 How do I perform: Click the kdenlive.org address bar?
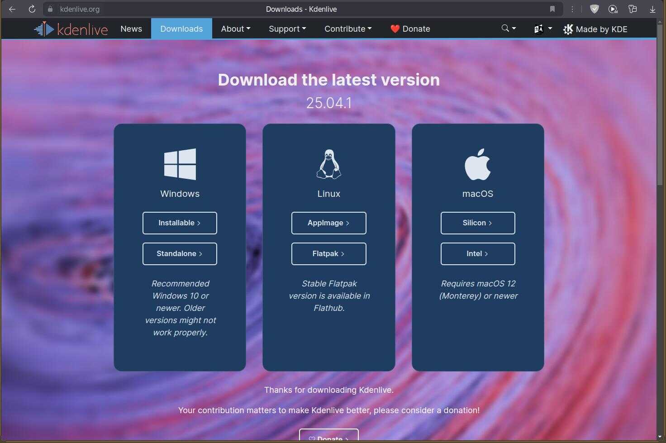click(303, 9)
